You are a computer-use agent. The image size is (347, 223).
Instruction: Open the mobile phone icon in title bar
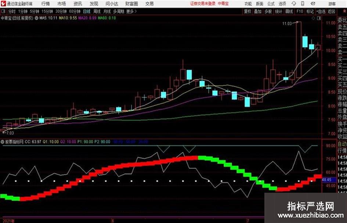pyautogui.click(x=303, y=4)
